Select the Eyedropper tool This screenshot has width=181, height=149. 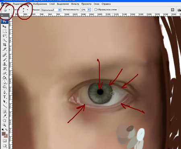tap(4, 116)
